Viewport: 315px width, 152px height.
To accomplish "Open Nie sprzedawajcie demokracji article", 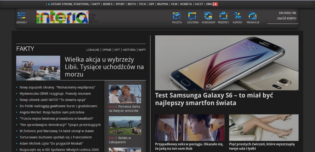I will click(x=60, y=125).
